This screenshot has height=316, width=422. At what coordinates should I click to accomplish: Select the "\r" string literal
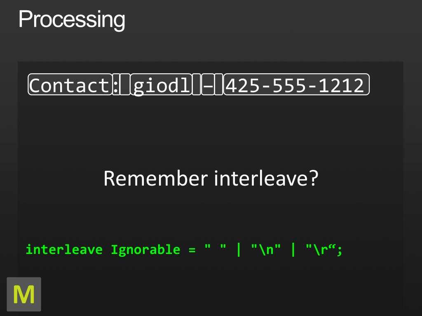320,249
